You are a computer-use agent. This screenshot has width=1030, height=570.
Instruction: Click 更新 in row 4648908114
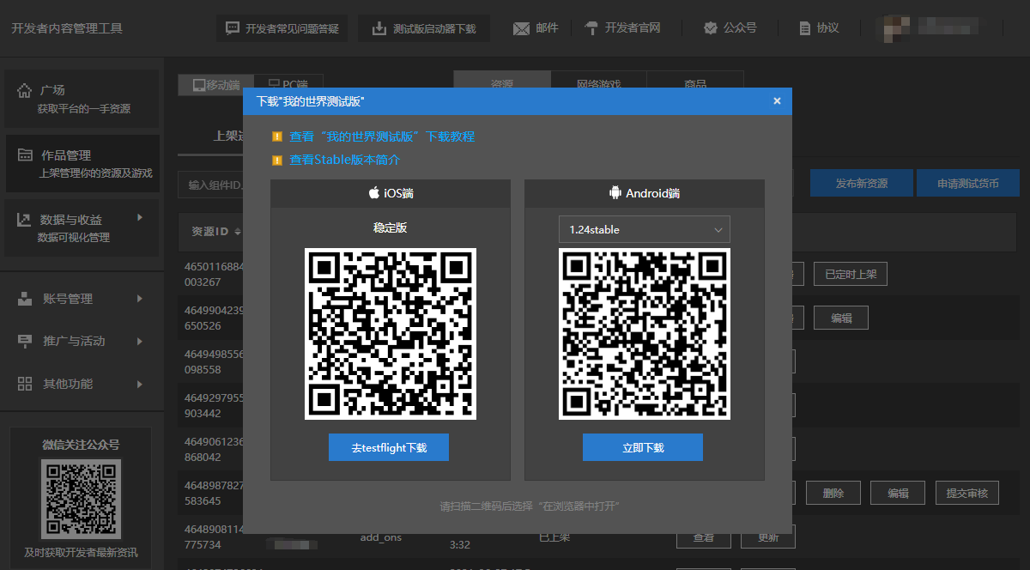[x=768, y=537]
